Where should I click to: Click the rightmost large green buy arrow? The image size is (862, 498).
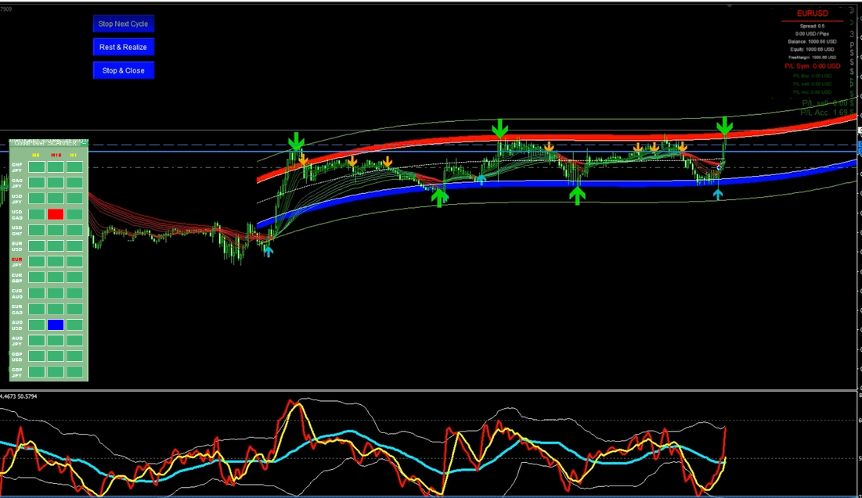[577, 195]
